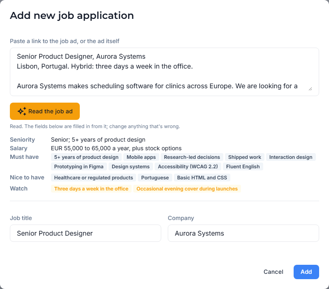
Task: Select the "Healthcare or regulated products" tag
Action: tap(94, 178)
